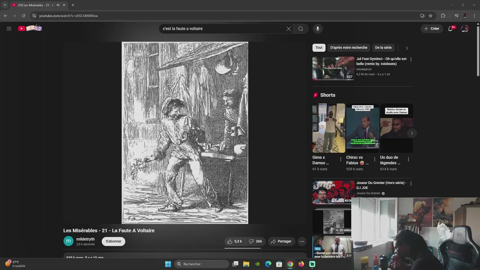The image size is (480, 270).
Task: Click the taskbar Rechercher search box
Action: pyautogui.click(x=202, y=264)
